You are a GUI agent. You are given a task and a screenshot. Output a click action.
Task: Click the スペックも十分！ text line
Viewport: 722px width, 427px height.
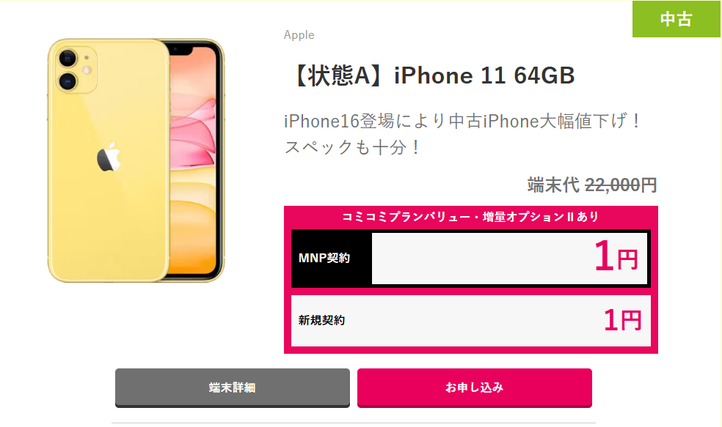[x=352, y=147]
